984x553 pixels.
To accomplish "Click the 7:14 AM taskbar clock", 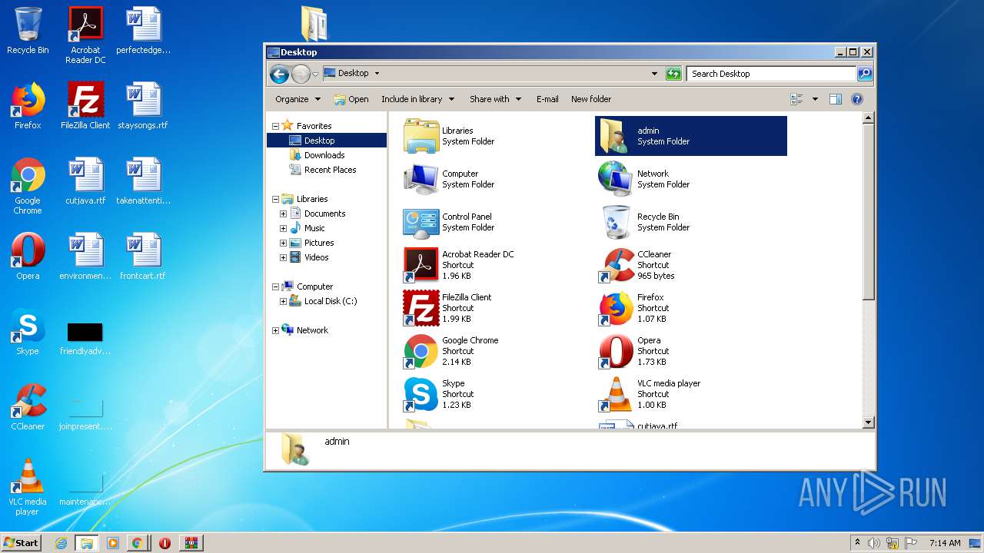I will point(945,543).
